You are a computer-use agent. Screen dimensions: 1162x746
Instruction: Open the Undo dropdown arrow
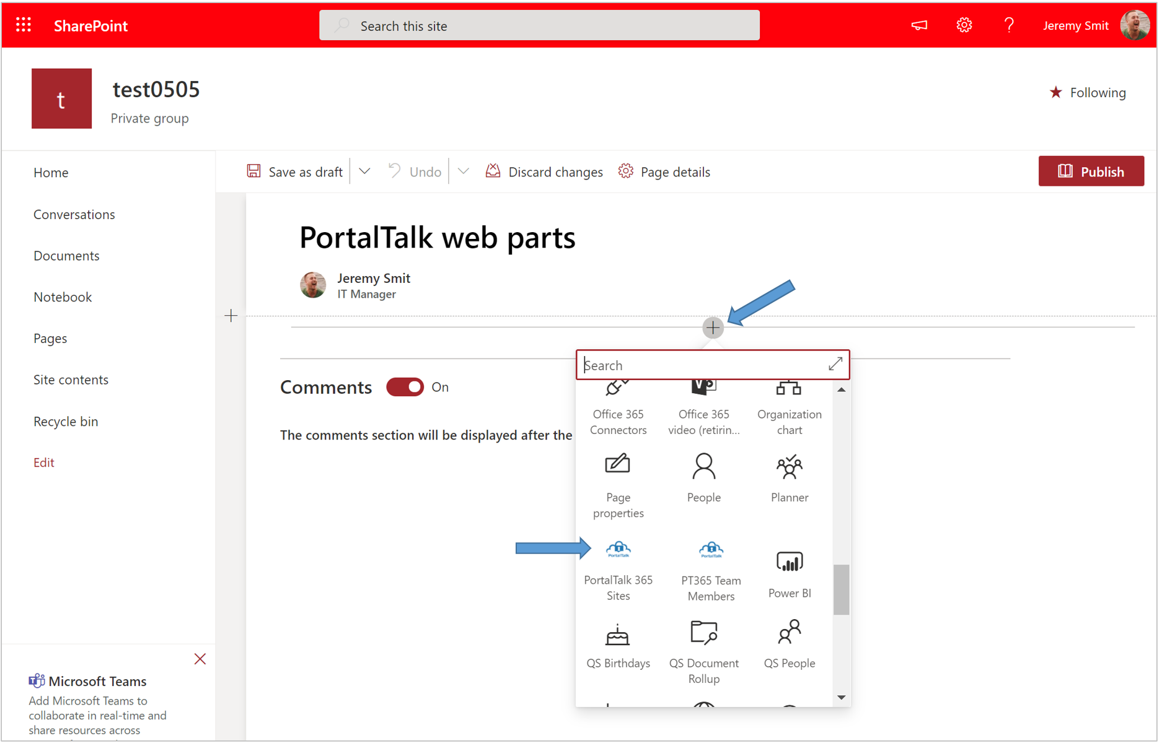(x=463, y=171)
